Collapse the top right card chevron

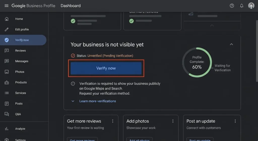click(212, 25)
